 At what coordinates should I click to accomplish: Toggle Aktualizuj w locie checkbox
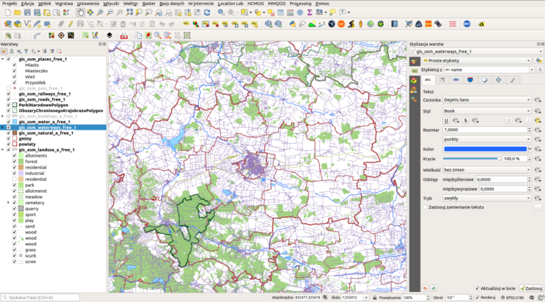pyautogui.click(x=477, y=289)
